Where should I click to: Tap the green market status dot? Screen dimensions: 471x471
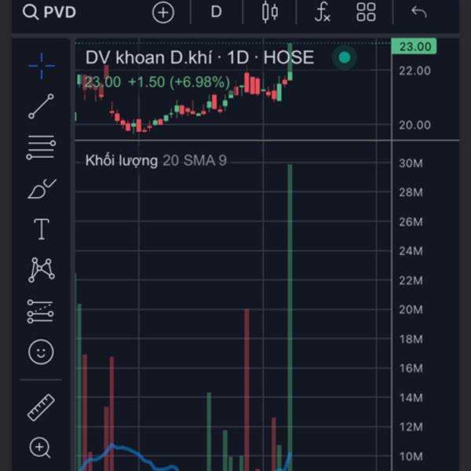(x=345, y=57)
